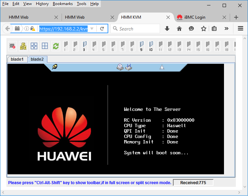The height and width of the screenshot is (196, 248).
Task: Expand more toolbar tools chevron
Action: pos(226,29)
